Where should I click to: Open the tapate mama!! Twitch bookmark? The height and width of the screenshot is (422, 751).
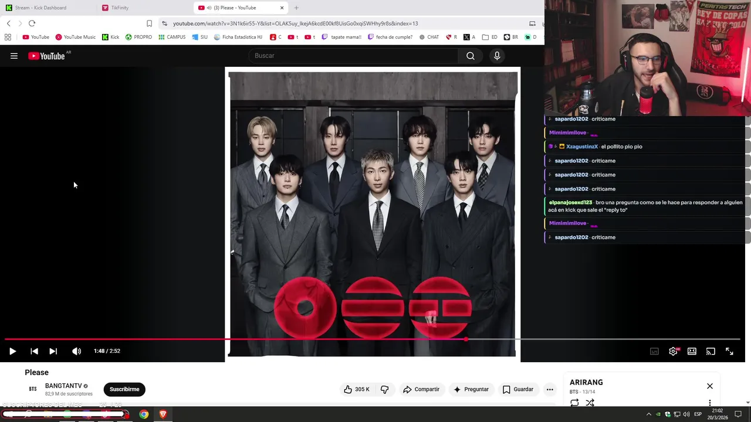click(341, 37)
